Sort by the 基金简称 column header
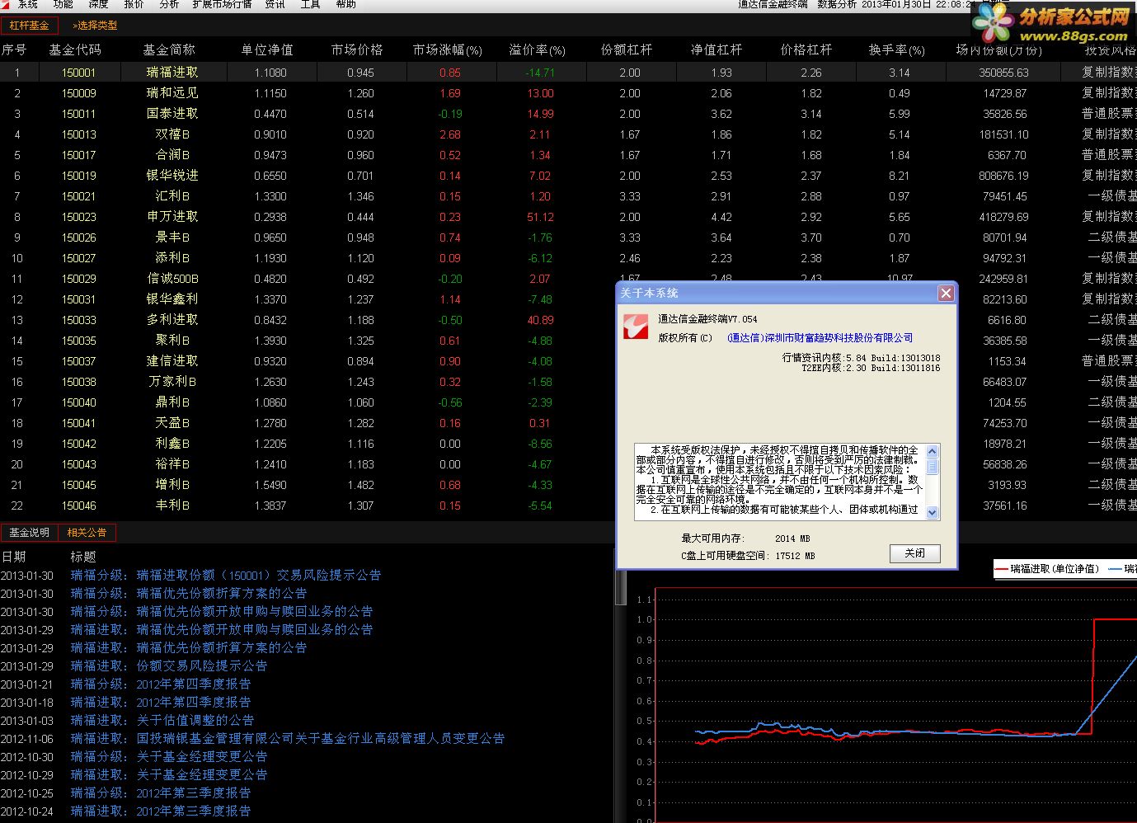Screen dimensions: 1137x823 169,50
